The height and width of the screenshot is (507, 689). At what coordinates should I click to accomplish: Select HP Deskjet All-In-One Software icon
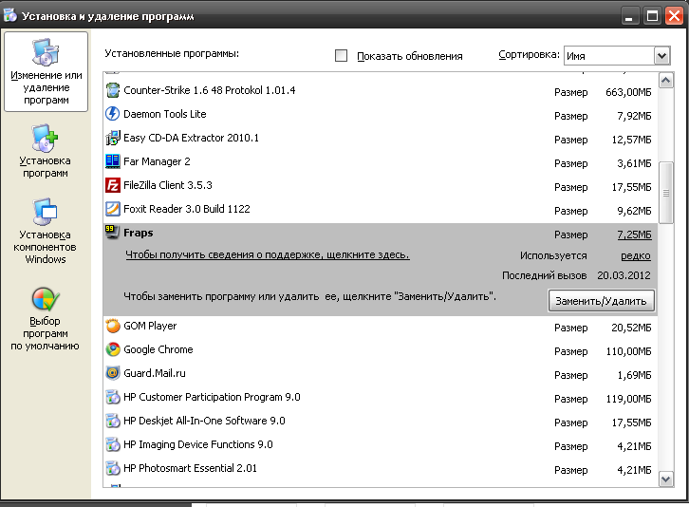coord(113,421)
